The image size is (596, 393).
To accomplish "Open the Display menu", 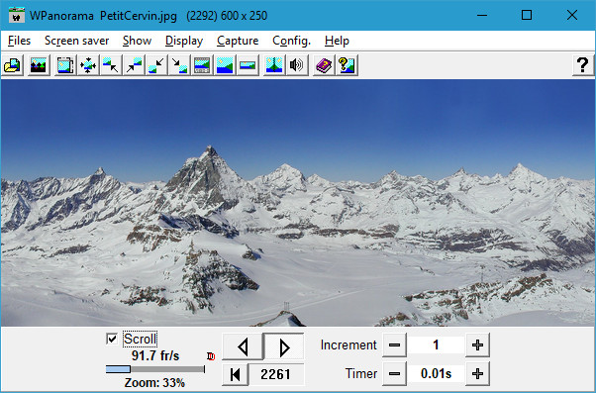I will [x=184, y=41].
